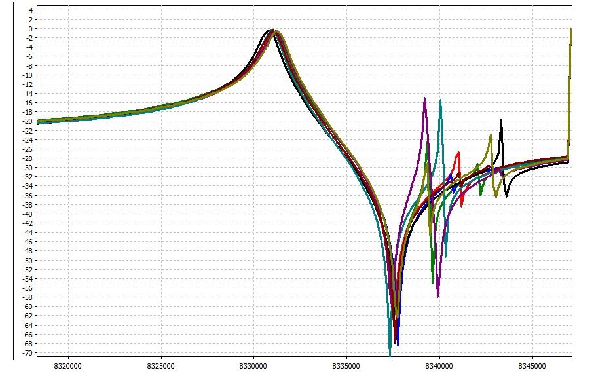
Task: Select the purple dip bottom near -58
Action: 438,296
